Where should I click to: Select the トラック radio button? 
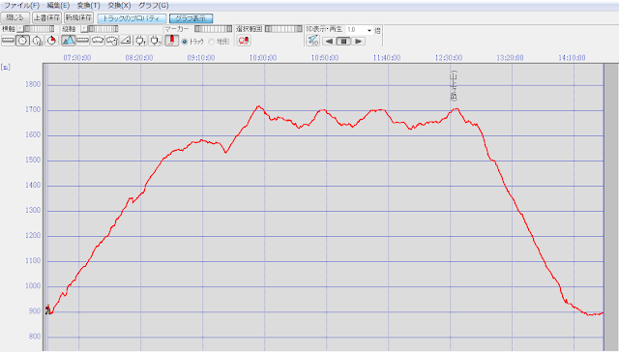pos(185,42)
